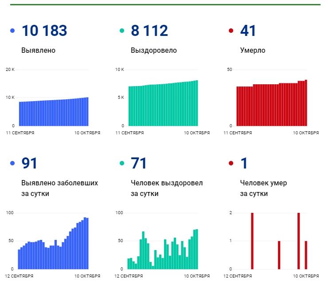Click 12 СЕНТЯБРЯ under daily deaths chart

(238, 276)
